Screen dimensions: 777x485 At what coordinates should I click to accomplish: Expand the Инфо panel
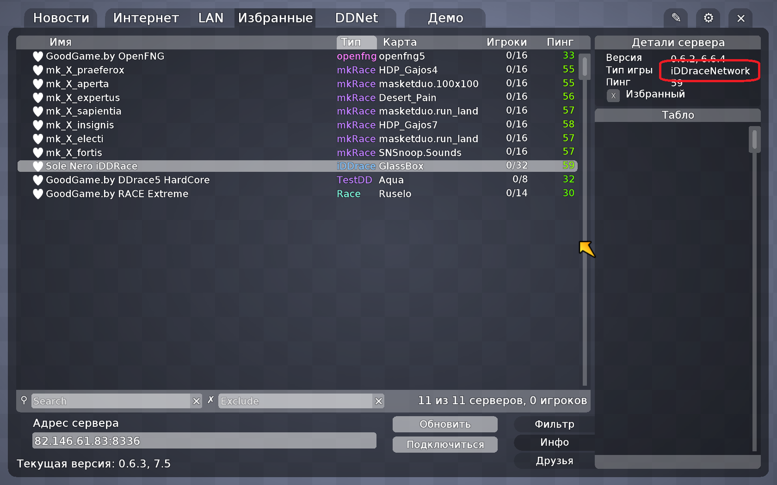pyautogui.click(x=554, y=443)
